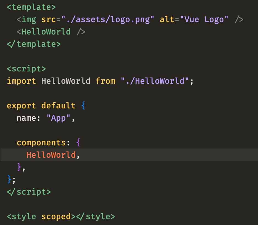
Task: Click the default keyword
Action: 58,106
